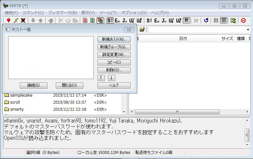Click the 新規グループ(G)... button

(x=114, y=47)
